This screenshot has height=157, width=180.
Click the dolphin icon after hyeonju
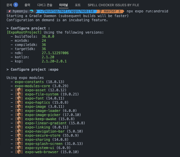31,11
